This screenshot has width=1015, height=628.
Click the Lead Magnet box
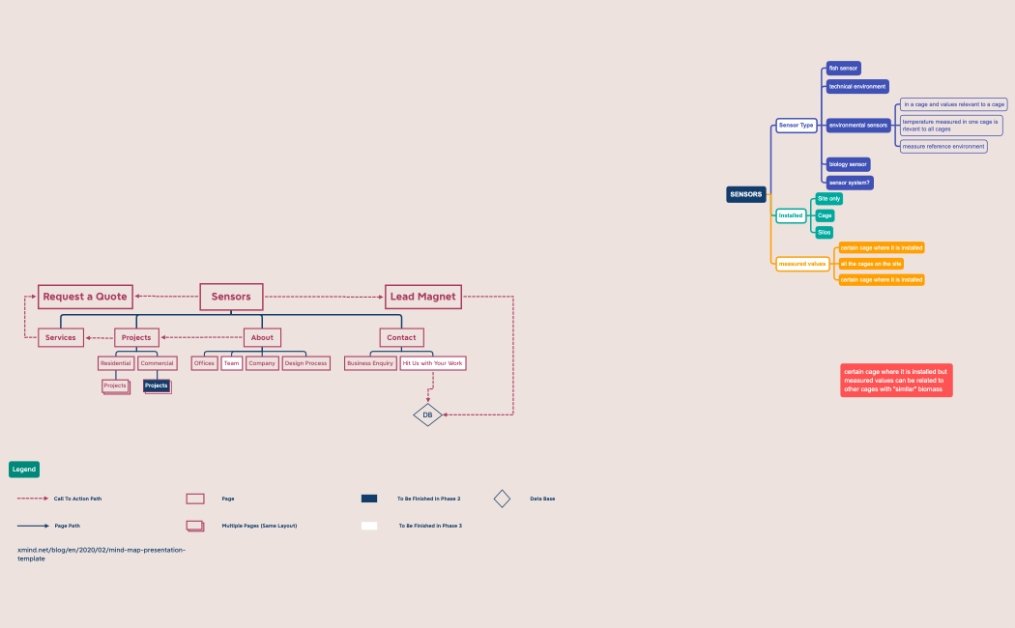click(422, 297)
